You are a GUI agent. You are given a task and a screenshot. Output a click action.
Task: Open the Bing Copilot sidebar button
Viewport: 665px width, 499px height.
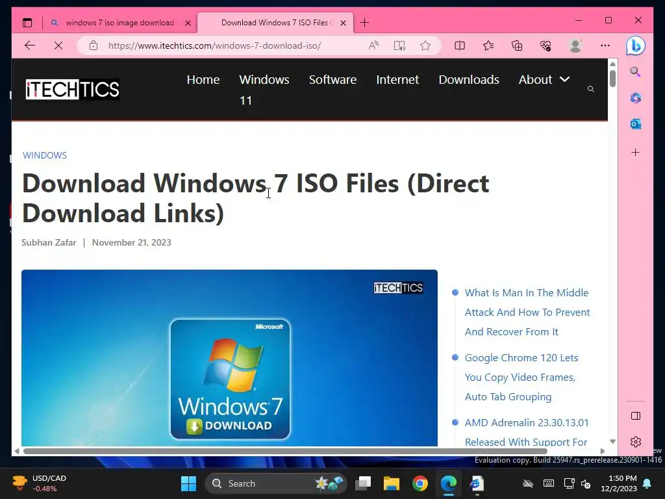tap(635, 46)
